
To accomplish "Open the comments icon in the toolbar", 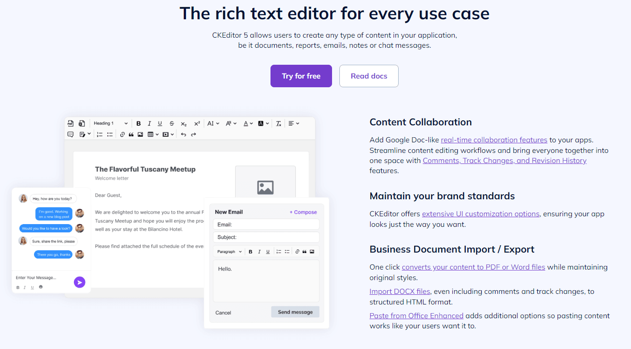I will click(x=70, y=134).
